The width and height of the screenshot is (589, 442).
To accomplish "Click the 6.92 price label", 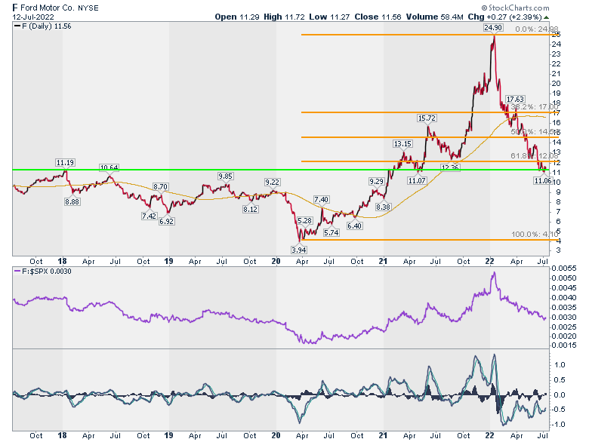I will coord(166,221).
